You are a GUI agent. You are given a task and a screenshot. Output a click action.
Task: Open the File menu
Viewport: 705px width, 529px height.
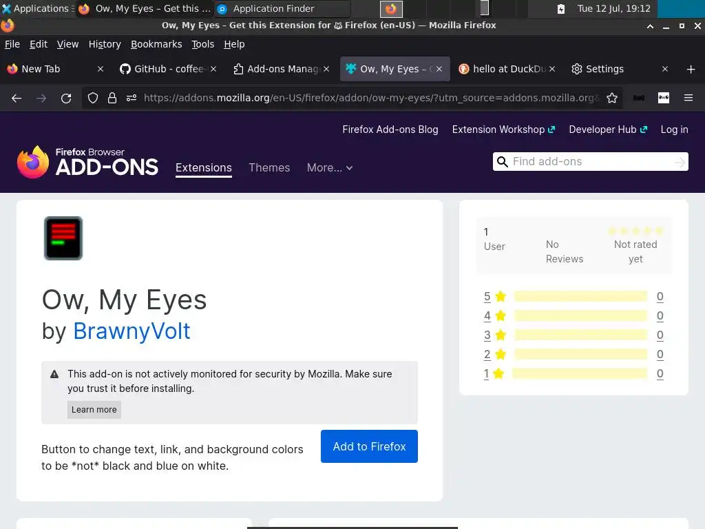click(12, 44)
